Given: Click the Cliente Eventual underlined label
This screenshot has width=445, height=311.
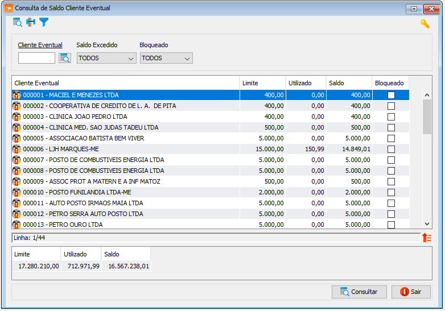Looking at the screenshot, I should [x=40, y=45].
